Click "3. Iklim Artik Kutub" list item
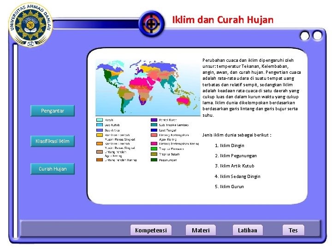332x249 pixels. point(235,166)
